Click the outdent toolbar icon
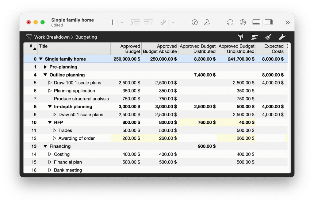 click(x=148, y=22)
